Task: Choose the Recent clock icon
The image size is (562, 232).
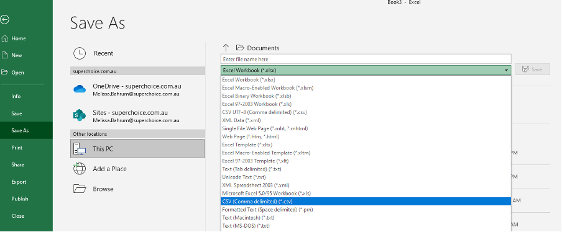Action: pos(80,53)
